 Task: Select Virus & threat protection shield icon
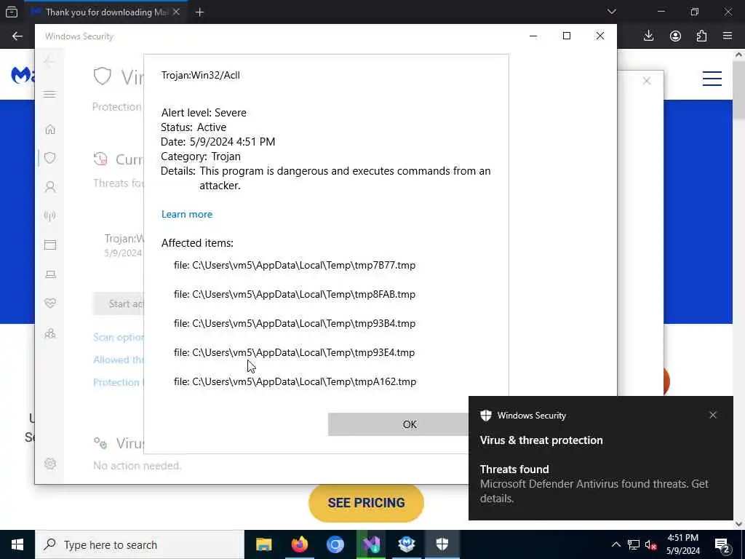coord(50,158)
